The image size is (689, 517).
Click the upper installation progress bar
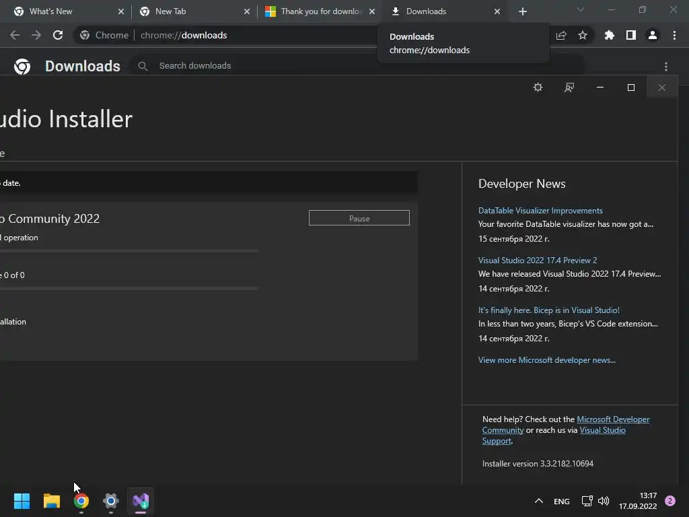tap(129, 250)
